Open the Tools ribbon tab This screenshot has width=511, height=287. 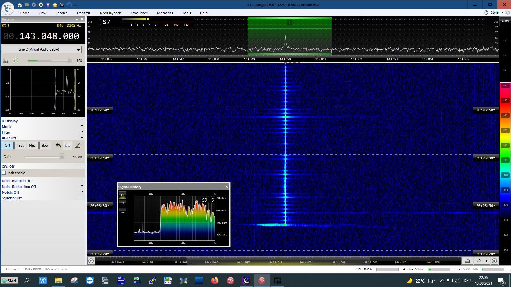coord(187,13)
